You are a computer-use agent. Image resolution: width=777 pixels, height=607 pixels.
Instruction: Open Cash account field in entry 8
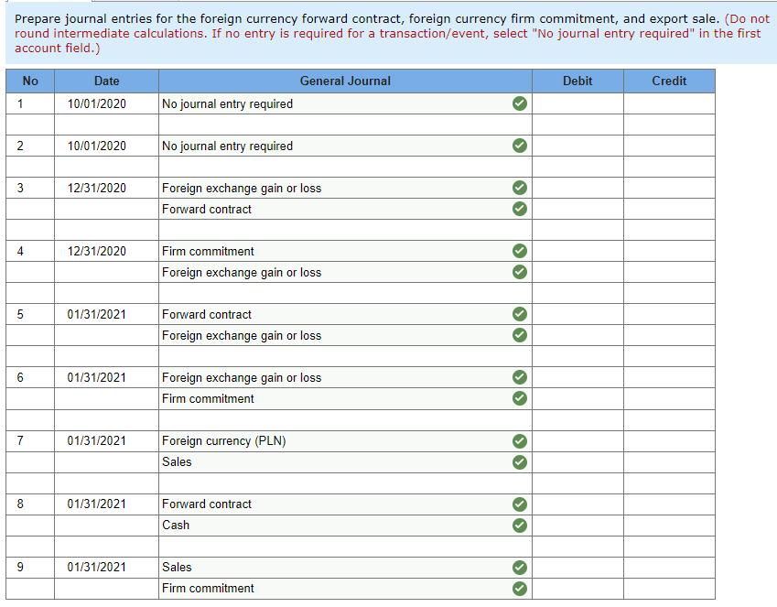coord(345,526)
